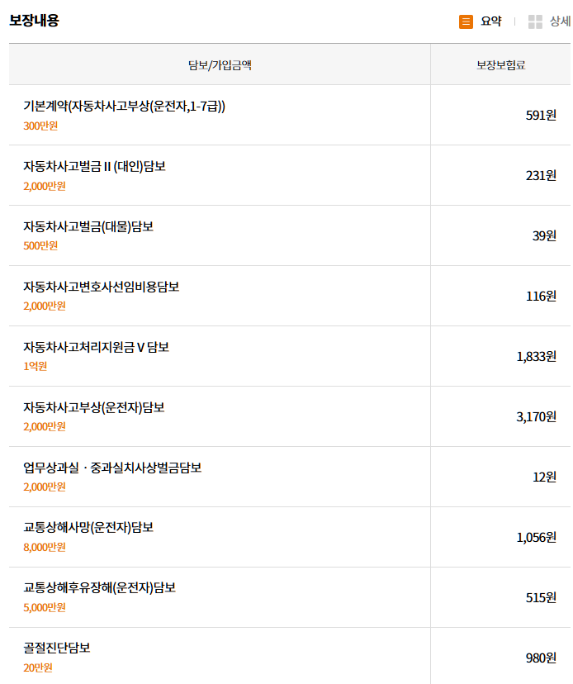Screen dimensions: 573x684
Task: Select 자동차사고벌금(대물)담보 coverage name
Action: pos(88,226)
